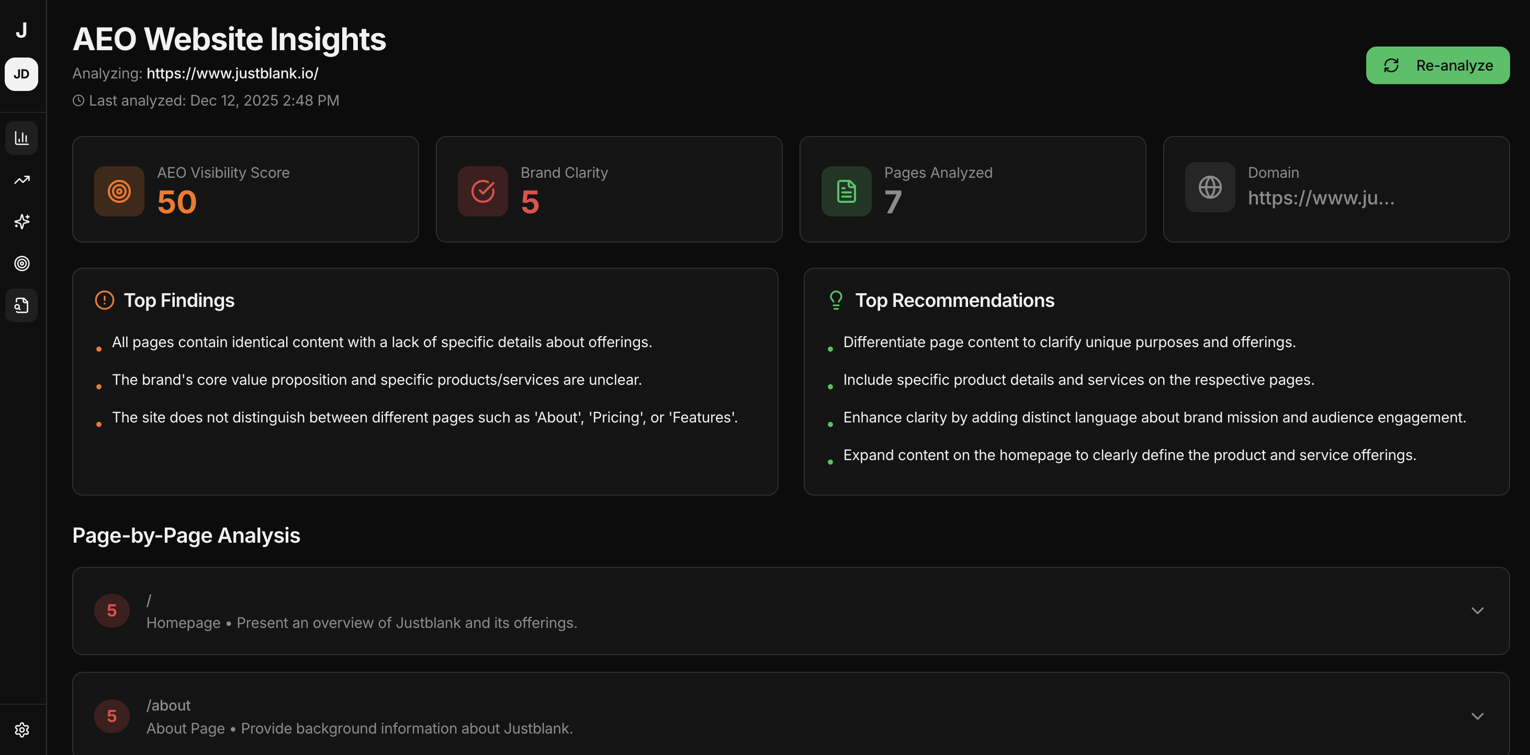Select the document search sidebar icon
This screenshot has width=1530, height=755.
click(x=21, y=305)
